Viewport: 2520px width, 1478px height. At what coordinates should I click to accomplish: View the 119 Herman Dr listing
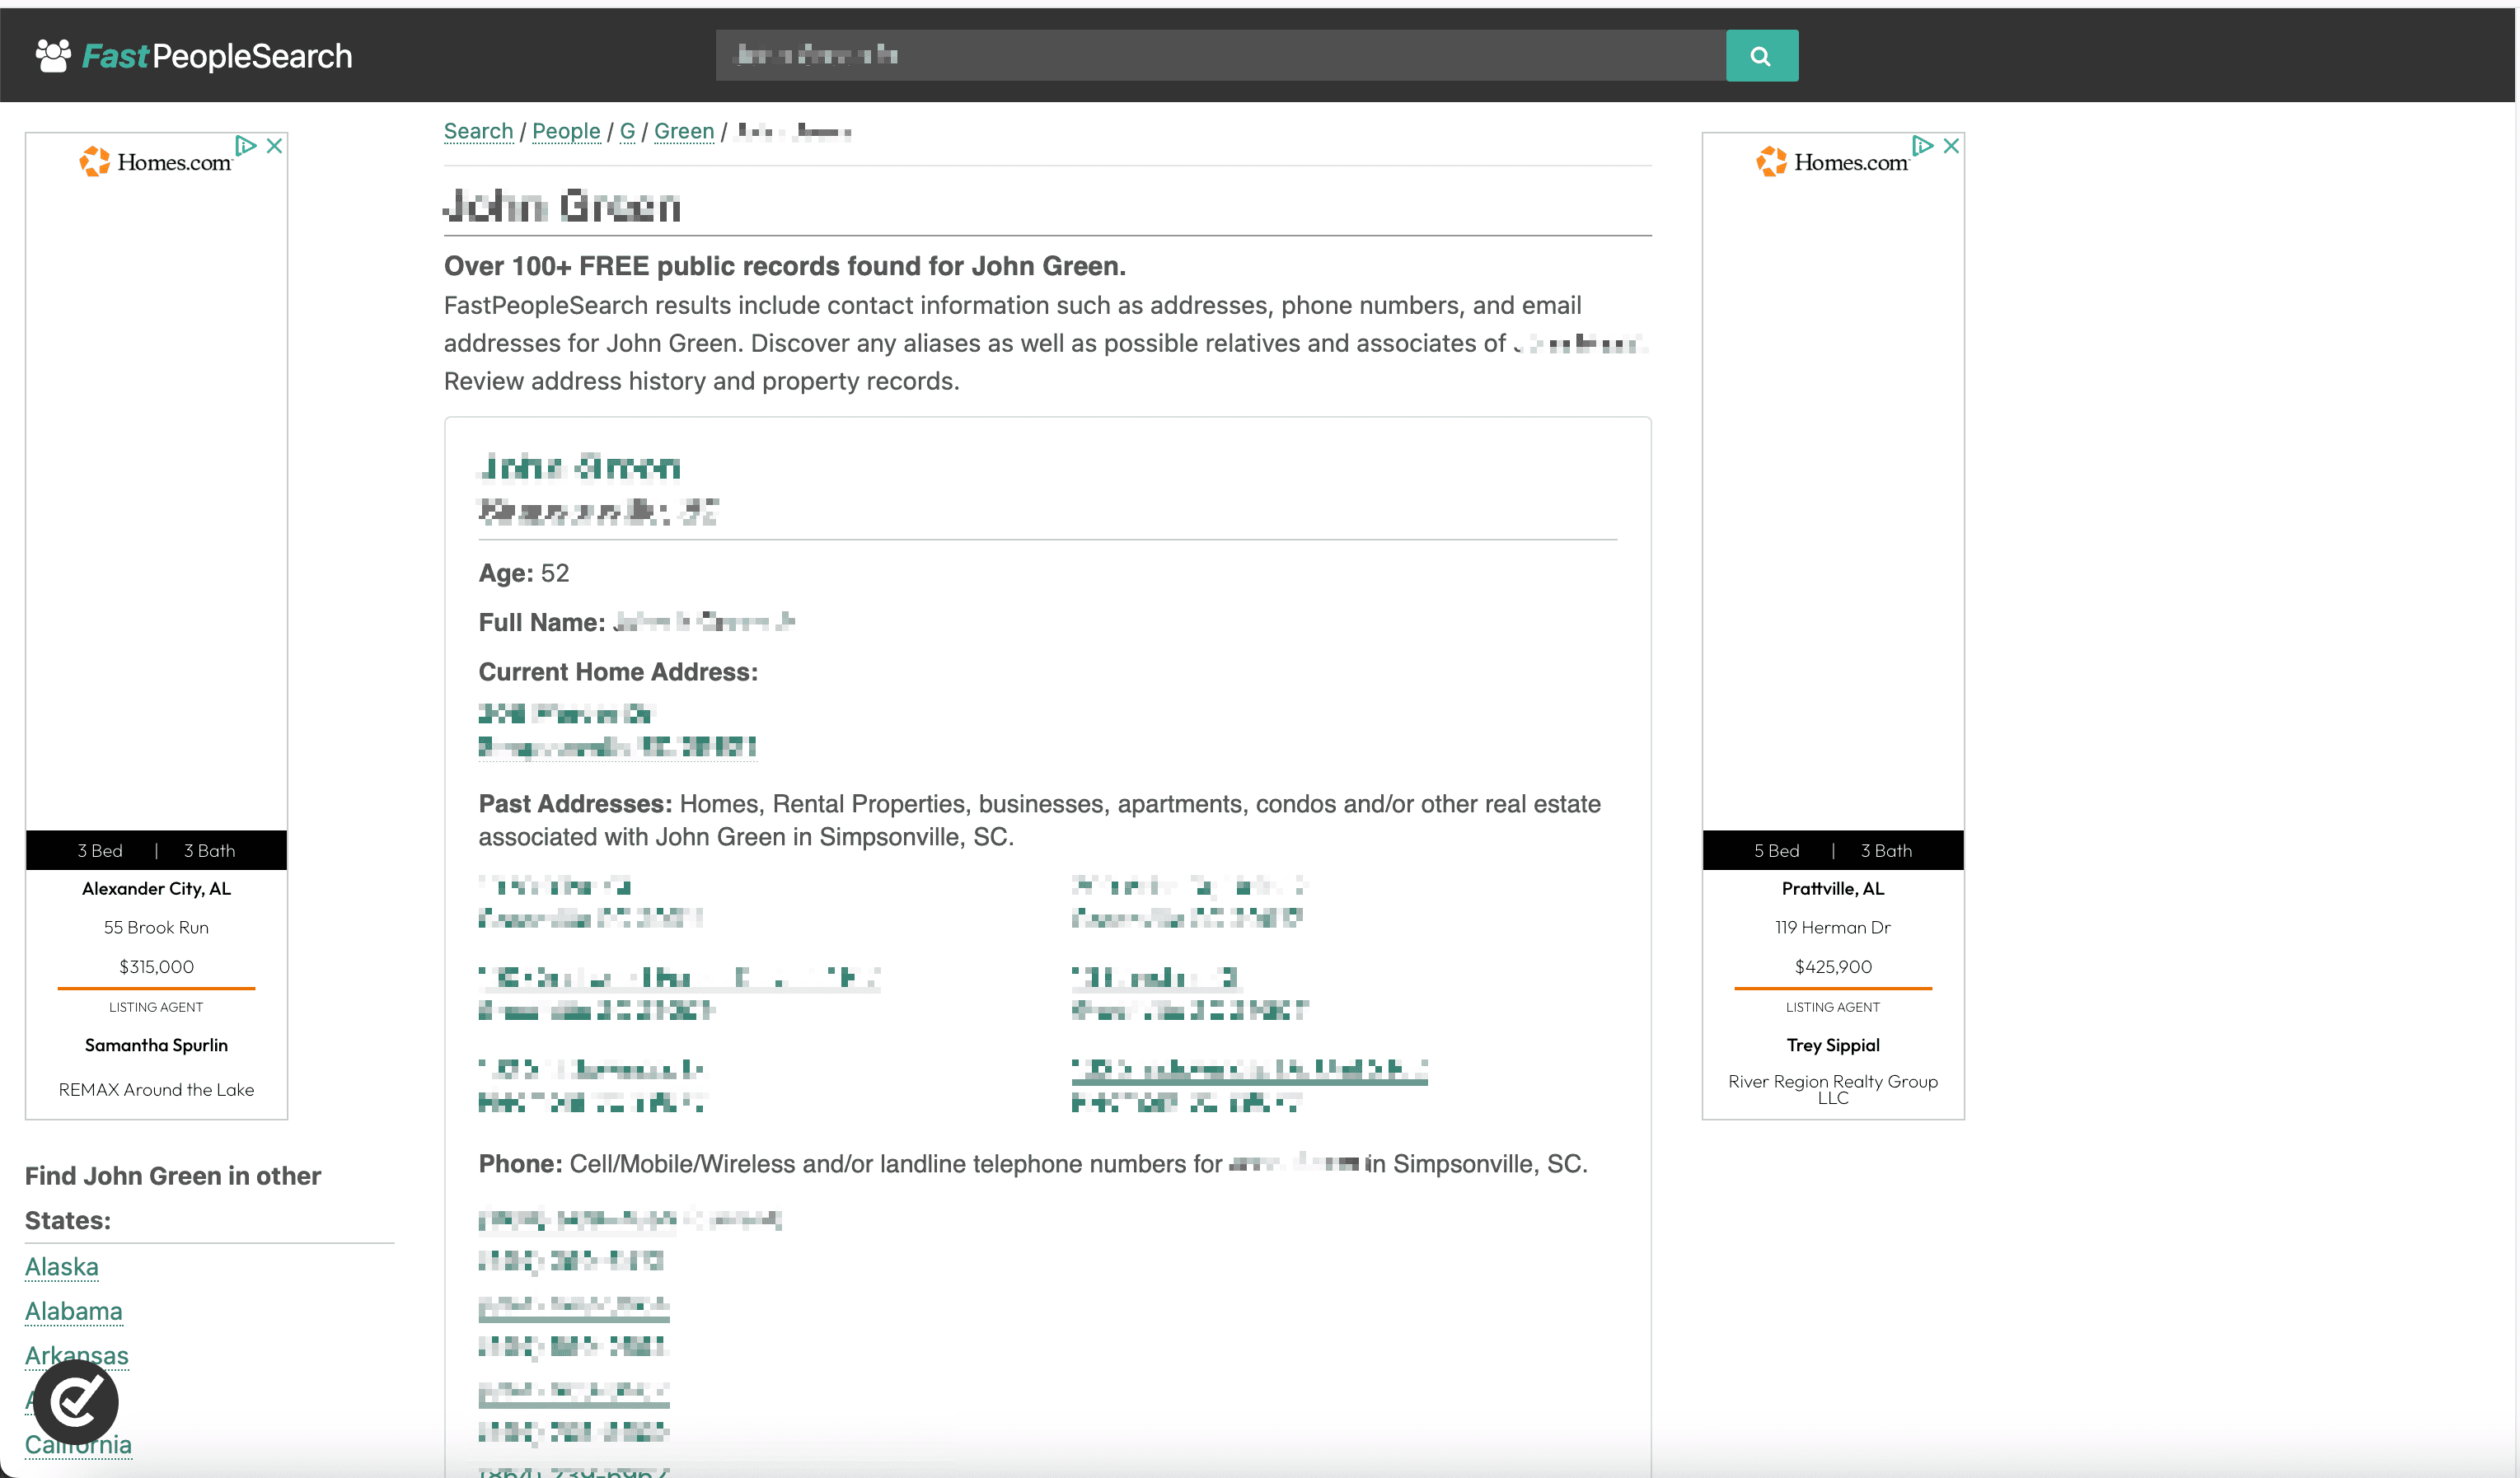(1832, 927)
